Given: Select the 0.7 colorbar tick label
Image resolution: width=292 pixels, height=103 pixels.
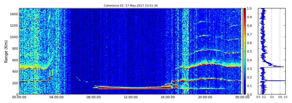Looking at the screenshot, I should click(x=250, y=34).
